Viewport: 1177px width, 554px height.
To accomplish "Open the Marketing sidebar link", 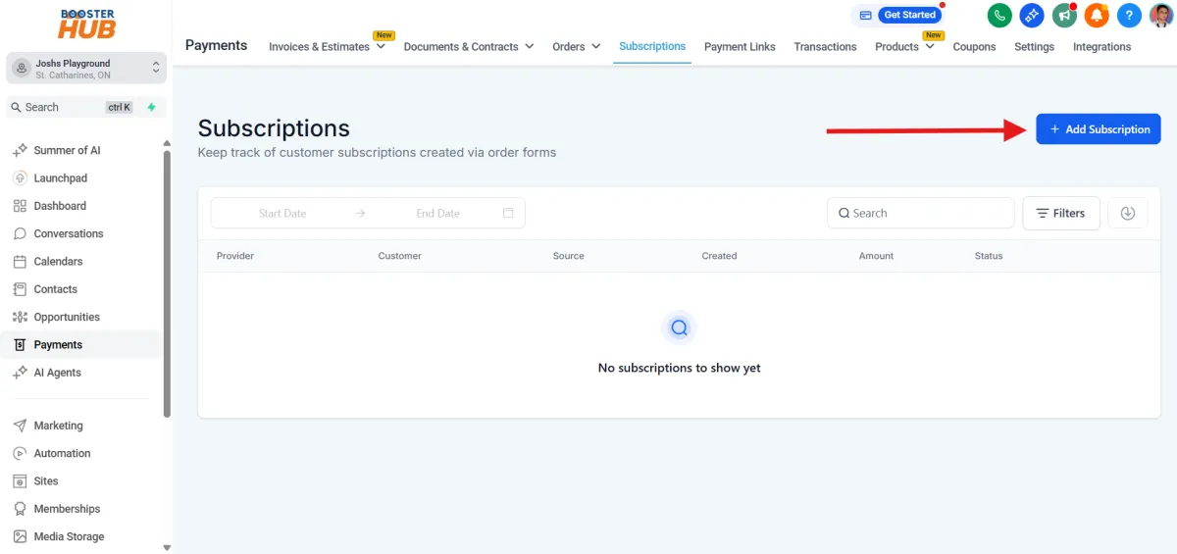I will [59, 426].
